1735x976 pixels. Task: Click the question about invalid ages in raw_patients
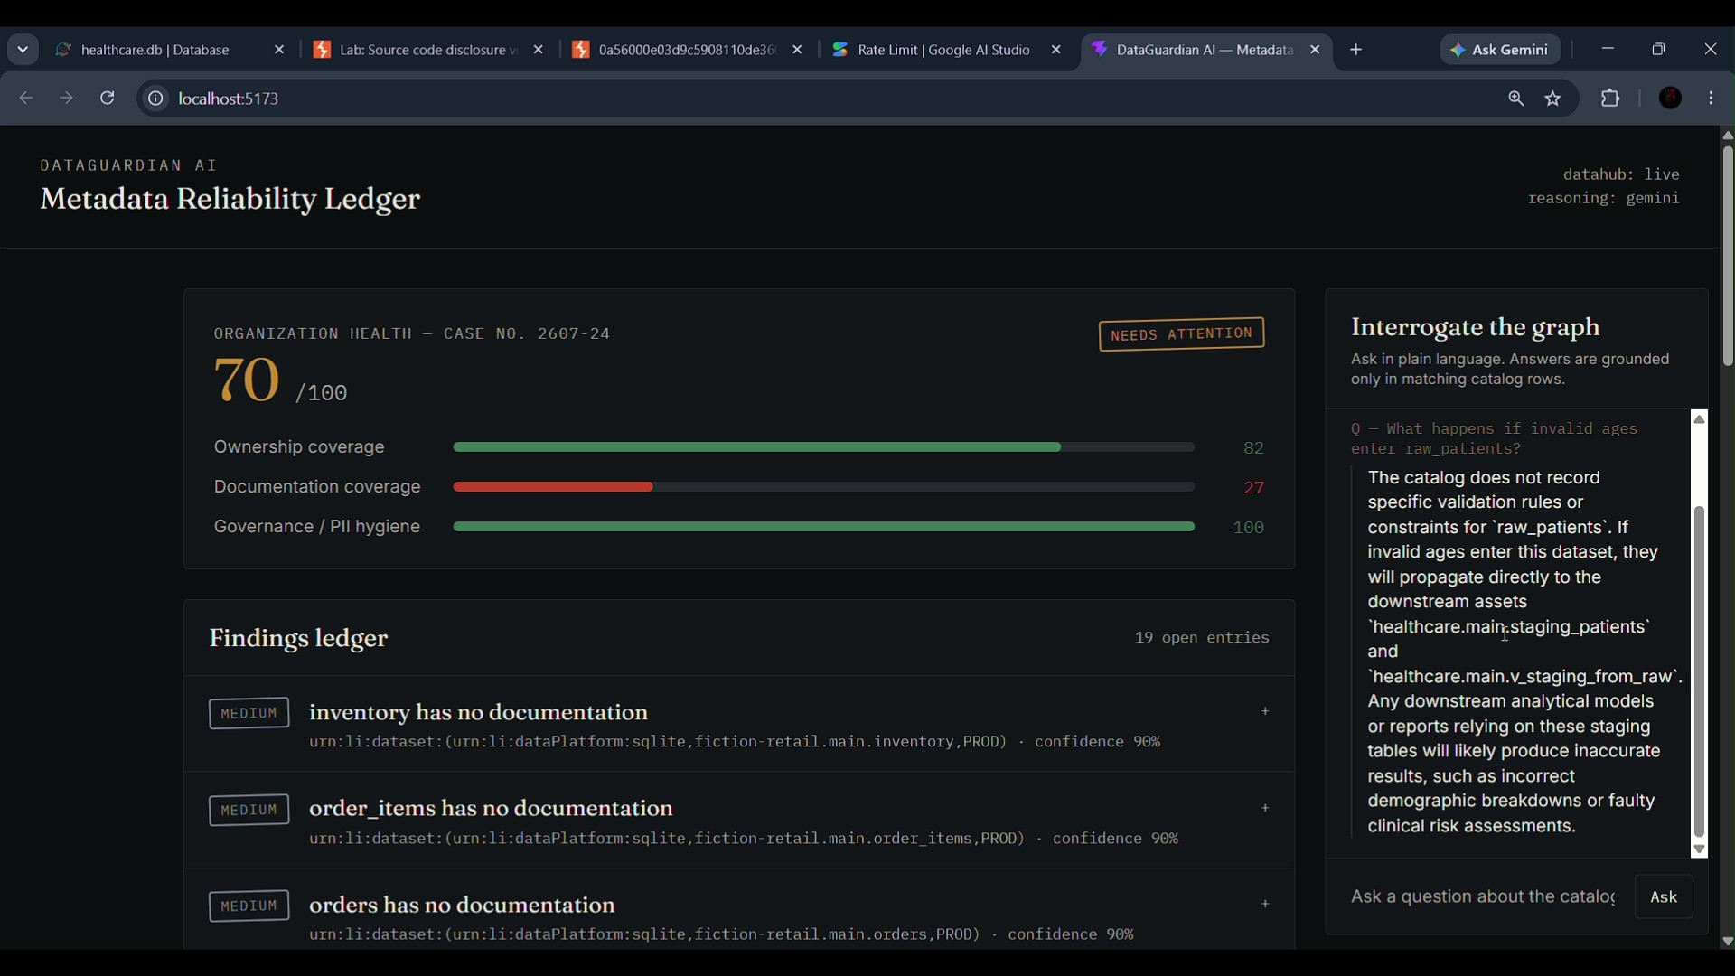(x=1494, y=439)
